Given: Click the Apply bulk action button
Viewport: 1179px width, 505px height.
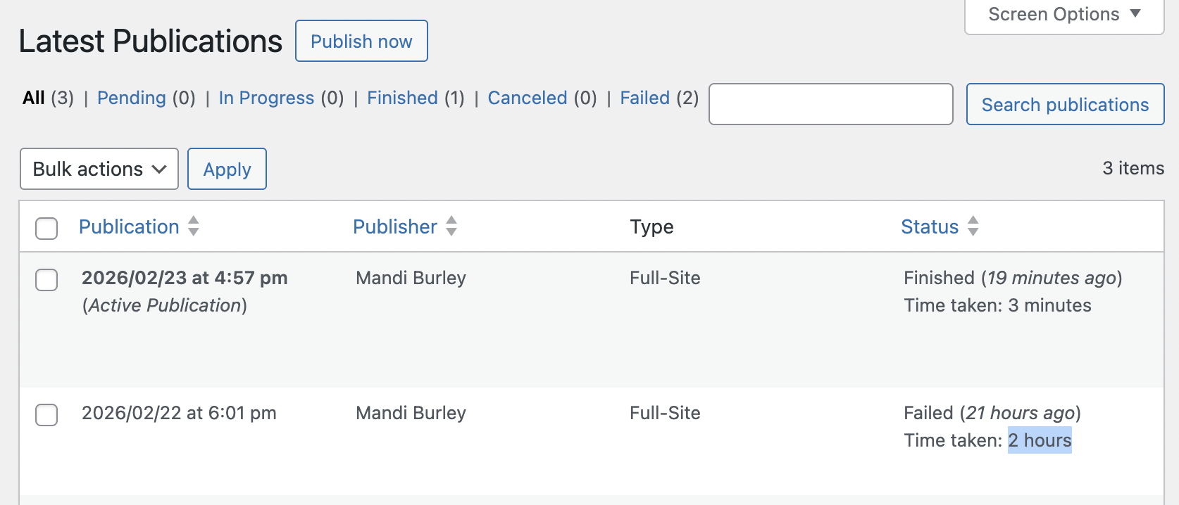Looking at the screenshot, I should pos(227,169).
